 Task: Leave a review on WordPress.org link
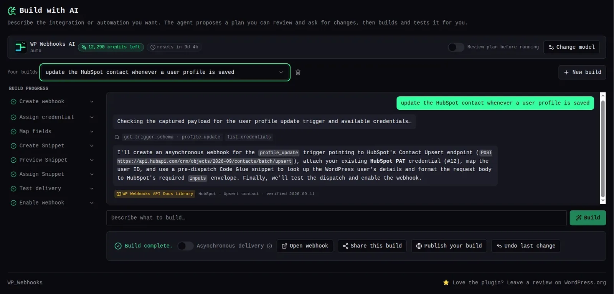pyautogui.click(x=529, y=282)
